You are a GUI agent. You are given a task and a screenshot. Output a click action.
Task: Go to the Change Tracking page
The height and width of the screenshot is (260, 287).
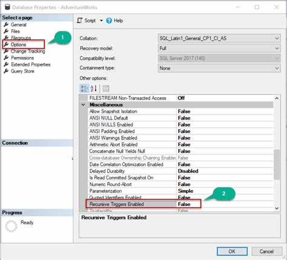click(x=28, y=51)
